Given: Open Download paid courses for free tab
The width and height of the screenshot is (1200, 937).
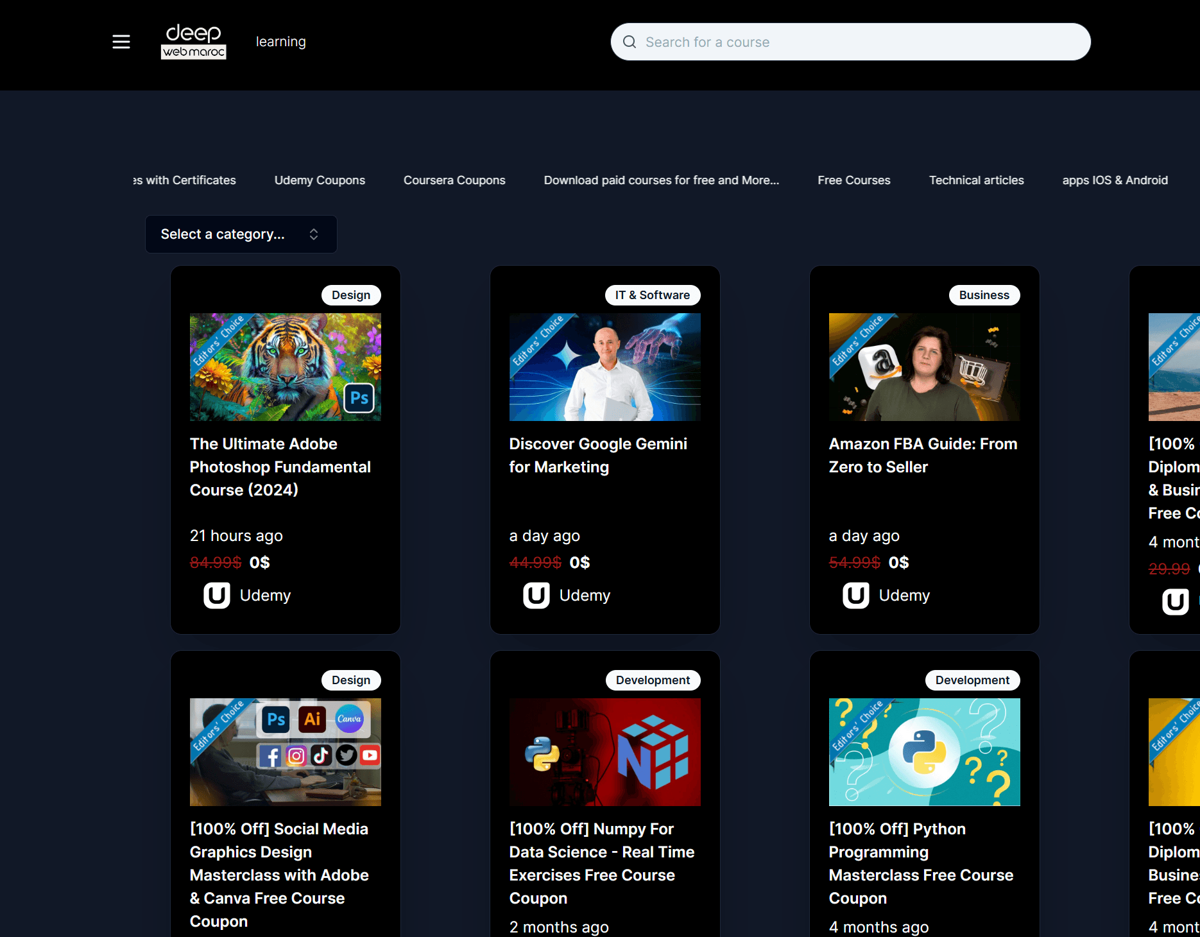Looking at the screenshot, I should click(x=662, y=180).
